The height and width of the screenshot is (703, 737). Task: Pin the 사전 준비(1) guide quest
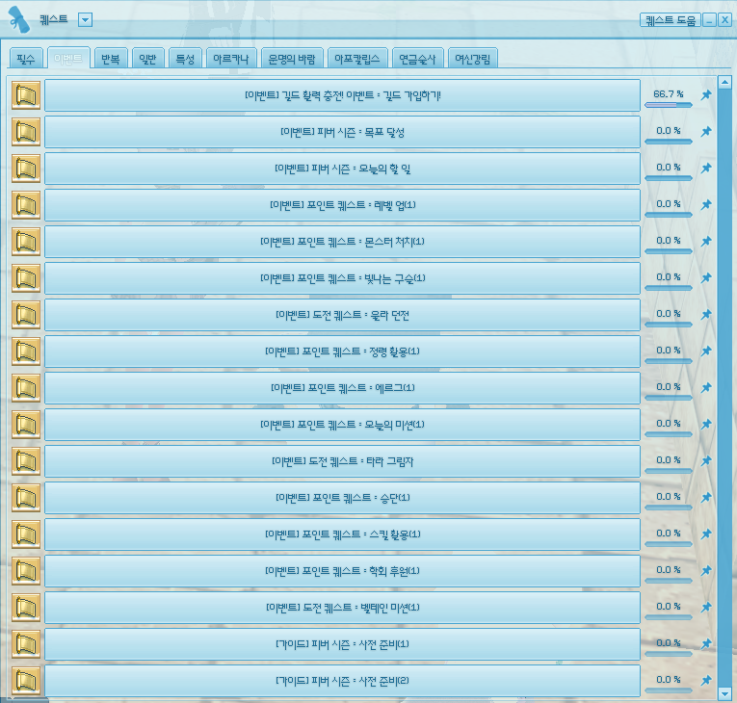(x=706, y=644)
